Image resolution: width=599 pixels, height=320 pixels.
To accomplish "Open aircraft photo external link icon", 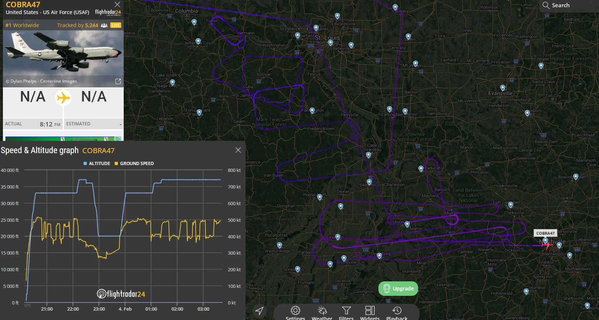I will [118, 81].
